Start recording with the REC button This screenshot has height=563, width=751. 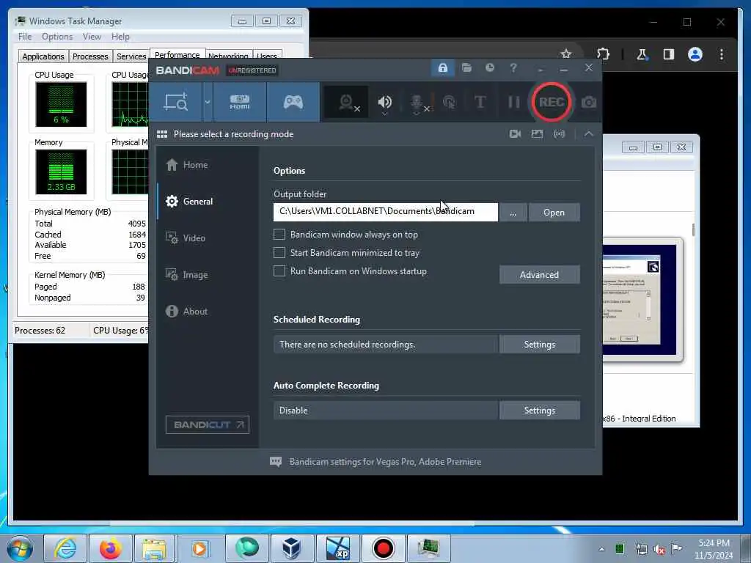pos(552,102)
